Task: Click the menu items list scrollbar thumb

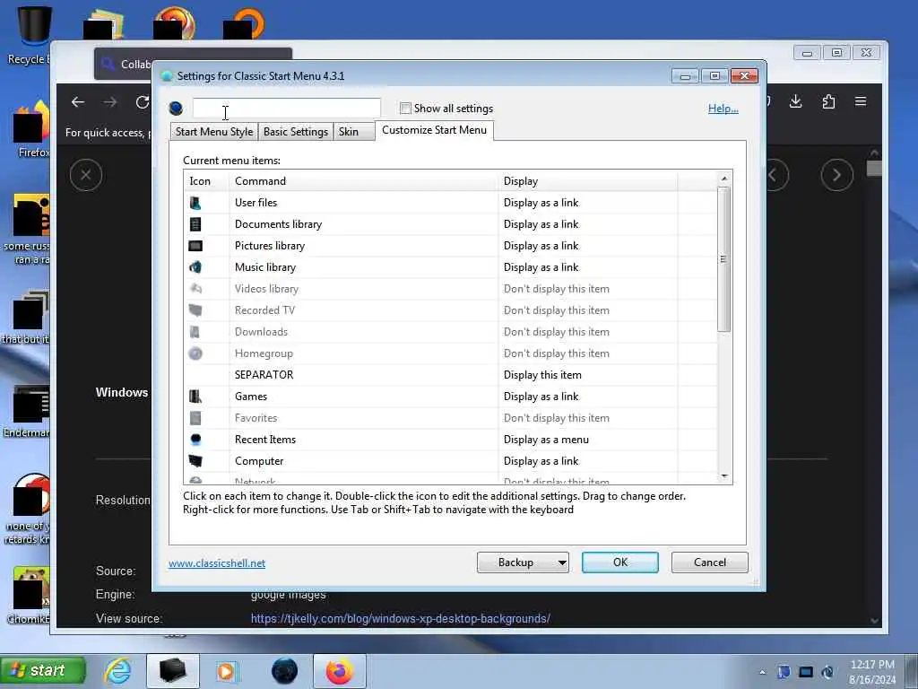Action: (724, 259)
